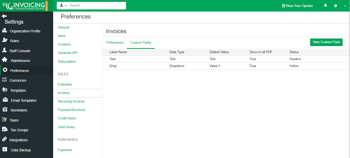Click the Email Templates envelope icon
Screen dimensions: 350x158
pos(5,100)
